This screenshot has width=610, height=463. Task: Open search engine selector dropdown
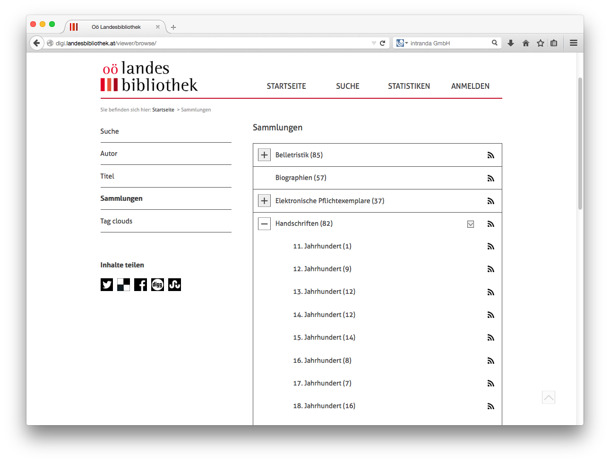(x=402, y=43)
